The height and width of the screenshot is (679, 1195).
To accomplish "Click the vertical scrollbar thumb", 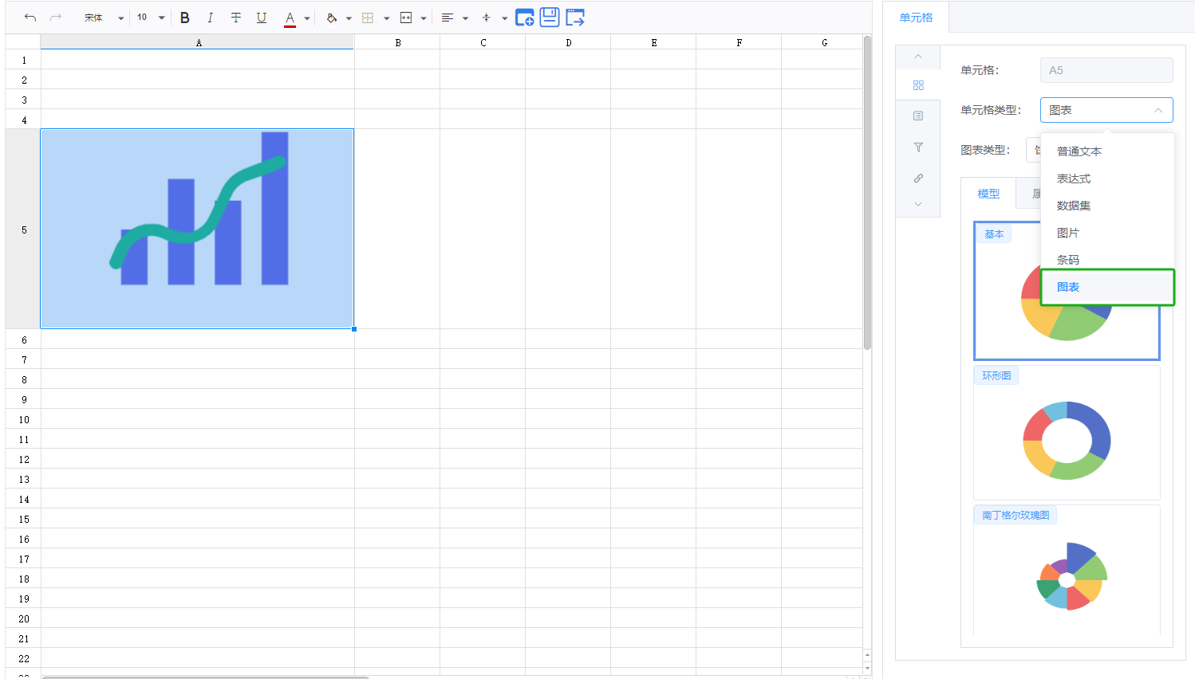I will [x=867, y=192].
